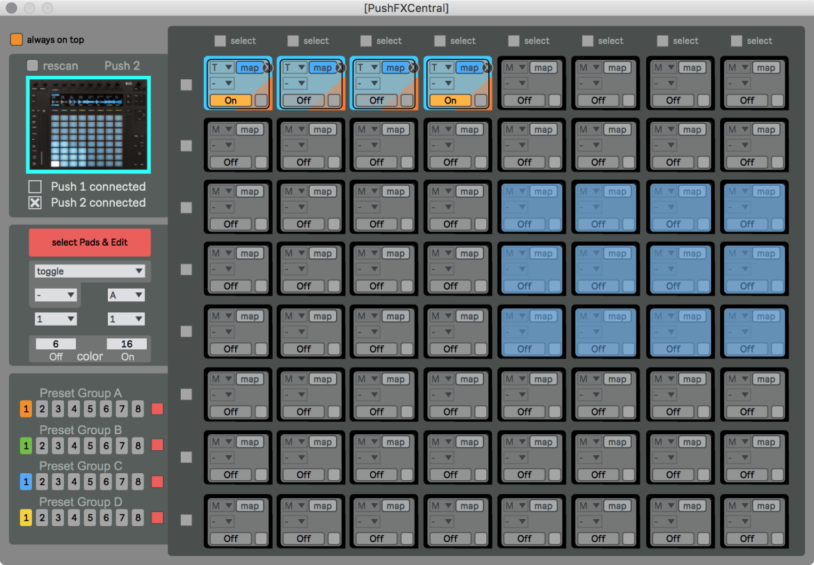Viewport: 814px width, 565px height.
Task: Click the Preset Group A label
Action: [x=81, y=393]
